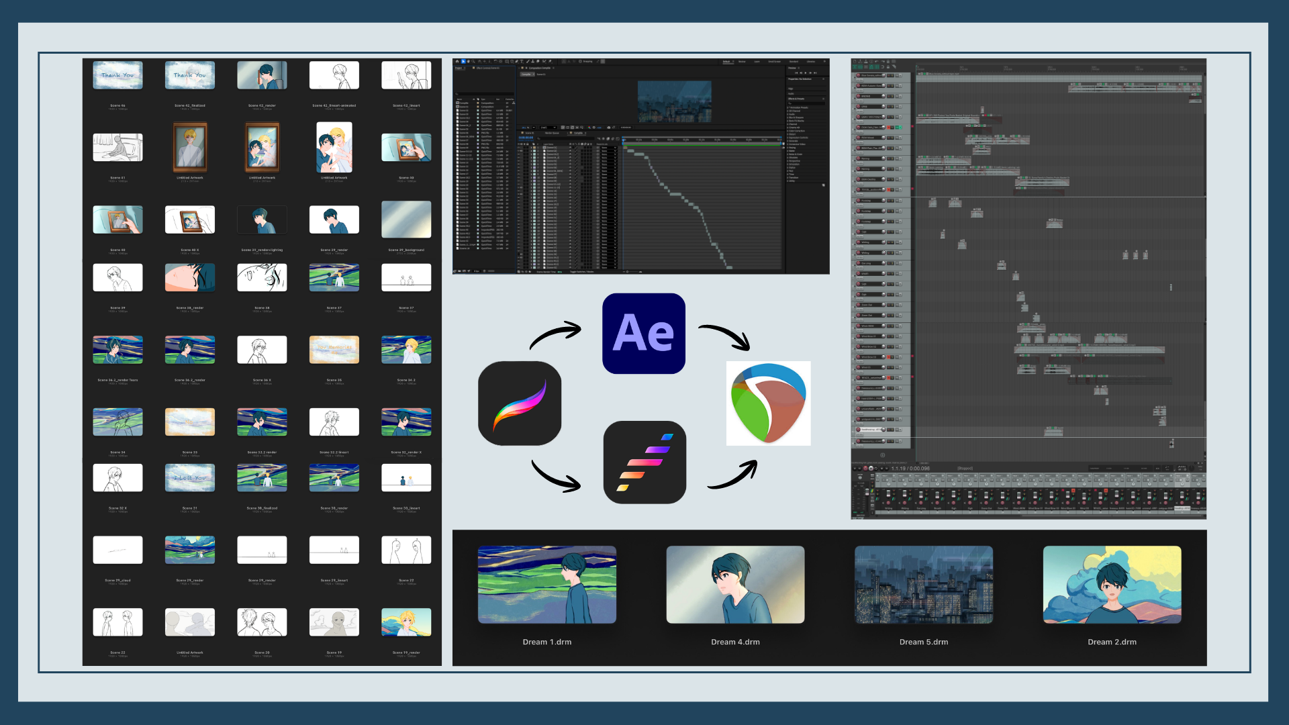Open the Dream 1.drm file

click(547, 585)
